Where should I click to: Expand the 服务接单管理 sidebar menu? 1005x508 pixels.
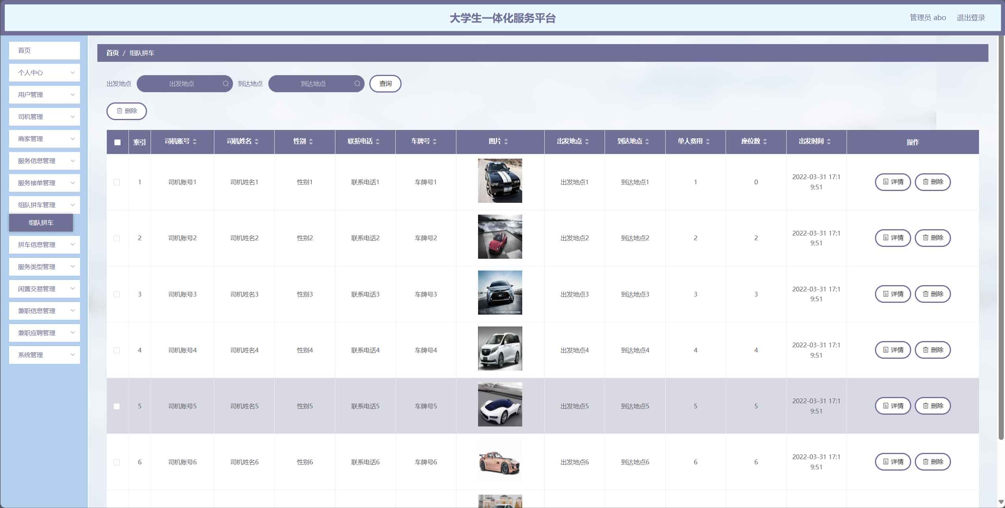pyautogui.click(x=45, y=183)
